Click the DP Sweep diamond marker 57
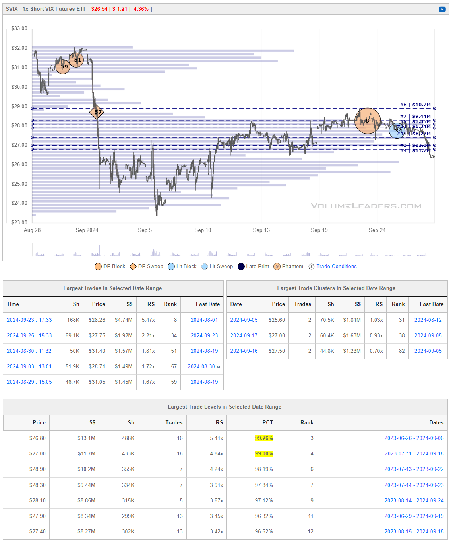Image resolution: width=451 pixels, height=543 pixels. (96, 112)
